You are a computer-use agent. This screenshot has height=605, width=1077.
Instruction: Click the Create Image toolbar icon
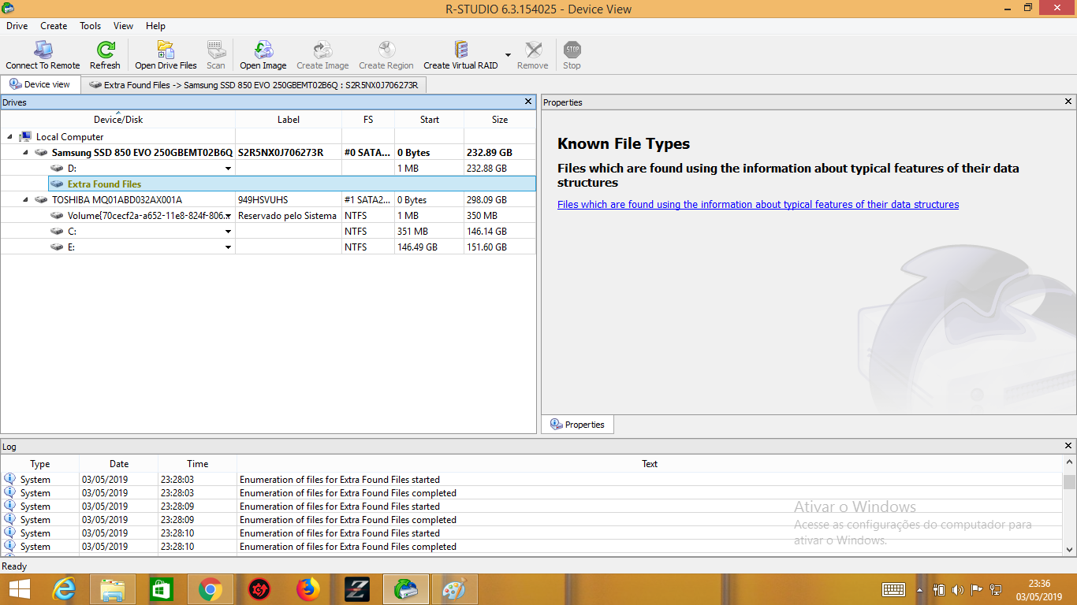click(322, 55)
